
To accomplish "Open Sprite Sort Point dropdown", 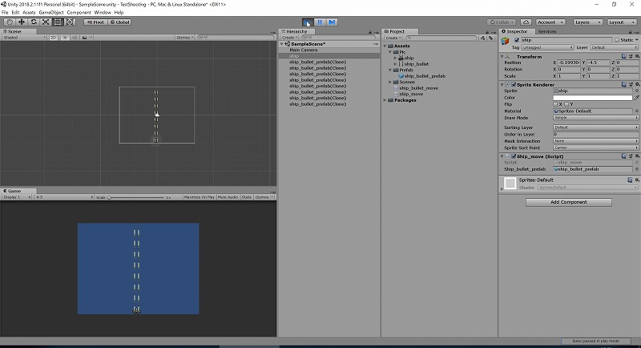I will pos(595,148).
